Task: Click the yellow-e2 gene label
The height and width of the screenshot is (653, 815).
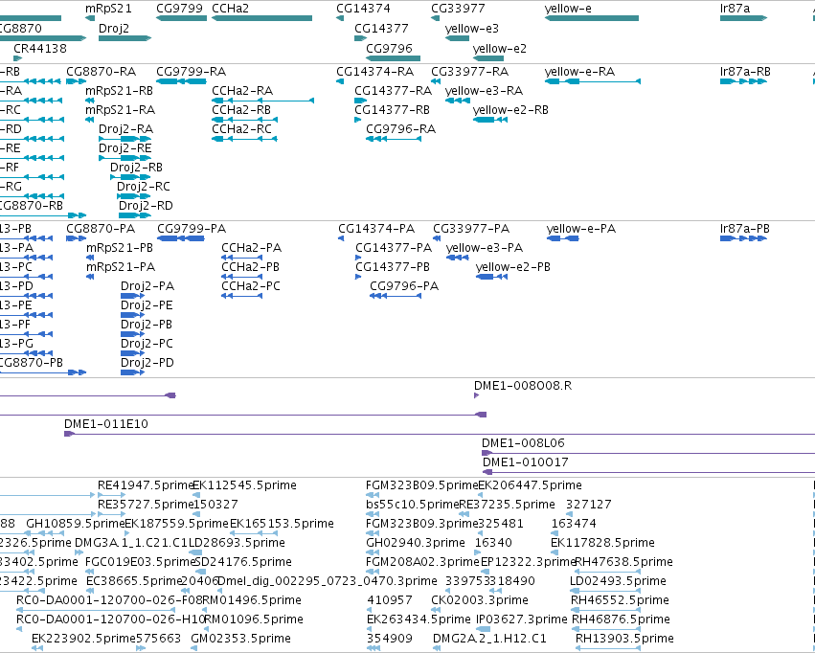Action: tap(500, 48)
